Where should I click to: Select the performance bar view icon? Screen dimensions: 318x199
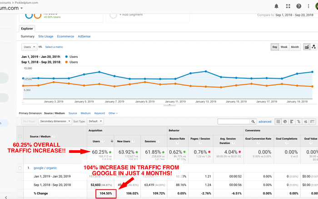pos(292,122)
